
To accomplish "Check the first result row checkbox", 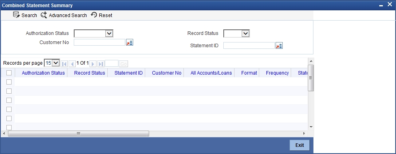I will click(9, 82).
